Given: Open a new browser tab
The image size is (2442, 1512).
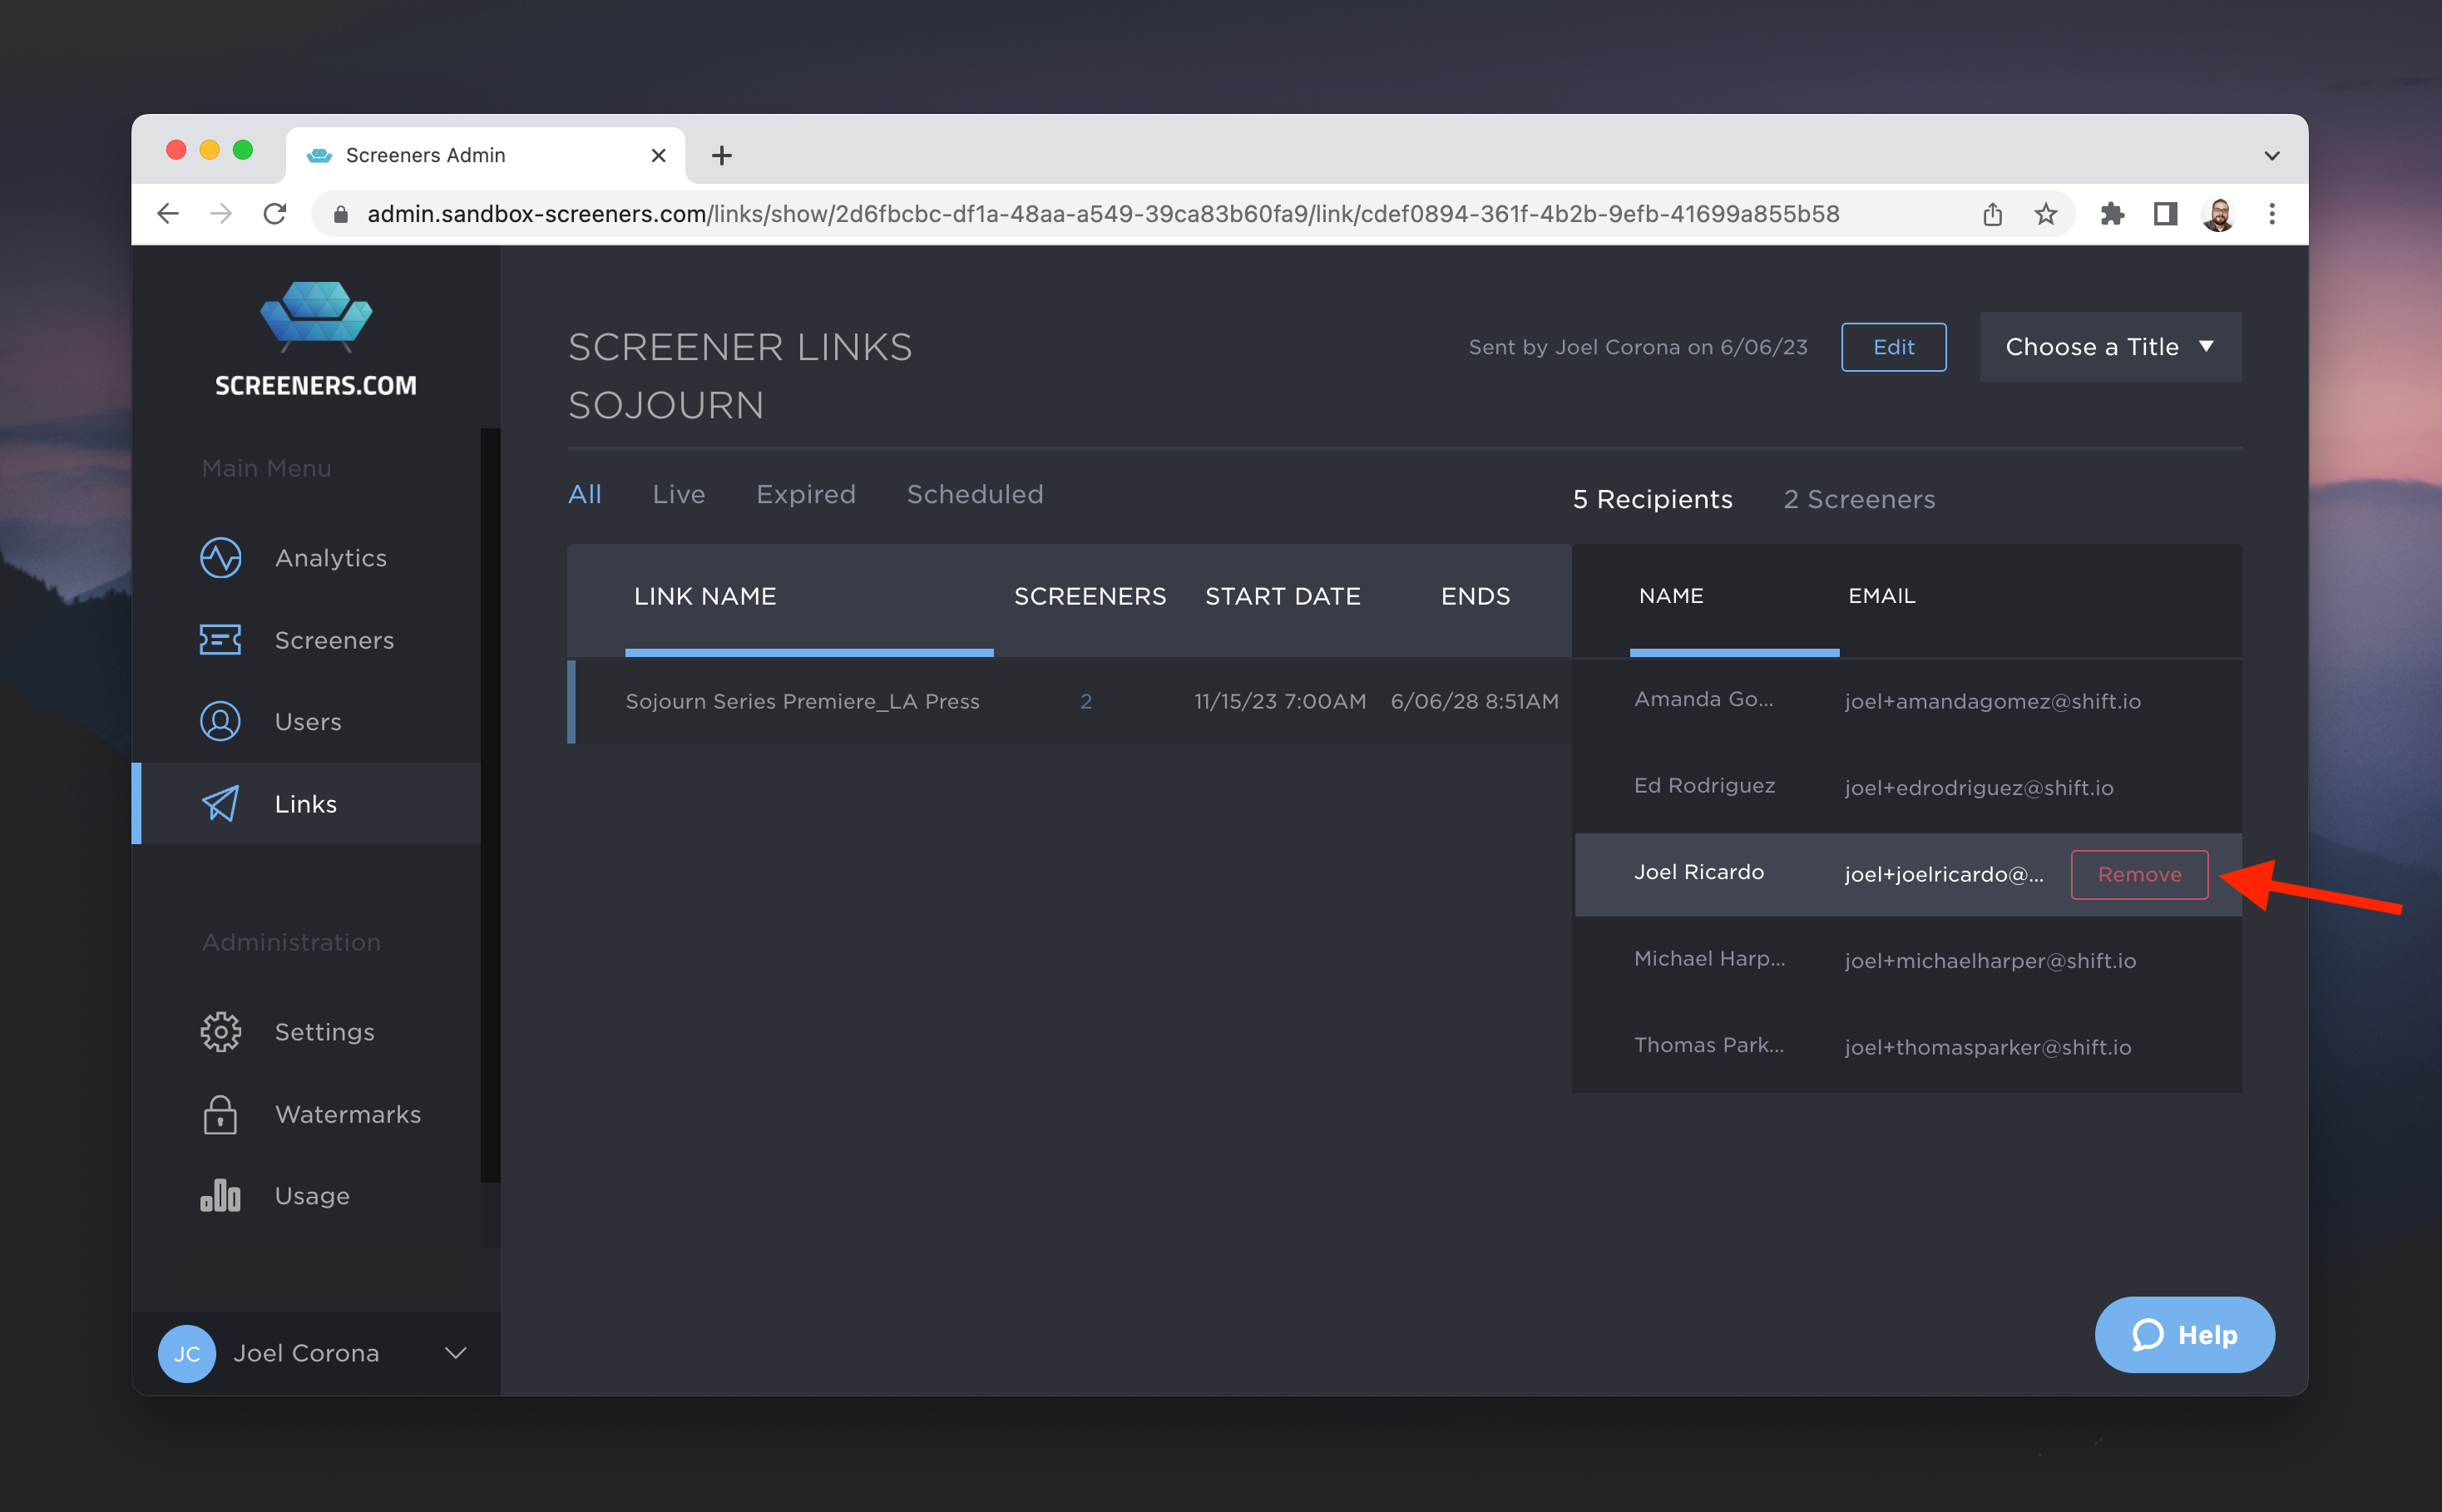Looking at the screenshot, I should (x=722, y=155).
